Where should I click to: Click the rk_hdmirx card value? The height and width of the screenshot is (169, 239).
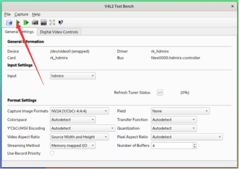click(59, 58)
